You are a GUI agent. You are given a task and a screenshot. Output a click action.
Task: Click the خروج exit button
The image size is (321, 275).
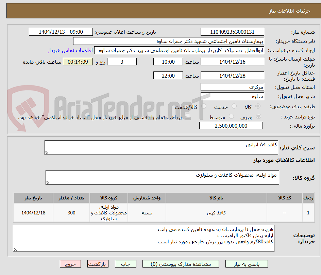click(x=70, y=264)
